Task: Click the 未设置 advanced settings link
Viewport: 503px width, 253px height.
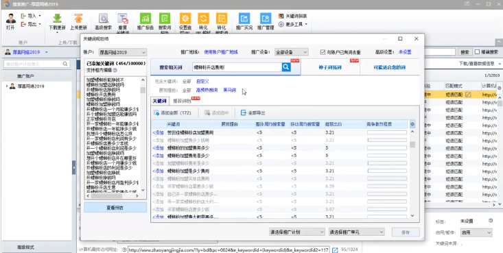Action: click(x=405, y=52)
